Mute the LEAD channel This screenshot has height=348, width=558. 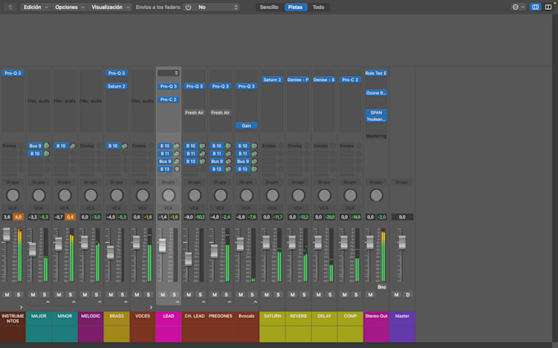pyautogui.click(x=162, y=295)
